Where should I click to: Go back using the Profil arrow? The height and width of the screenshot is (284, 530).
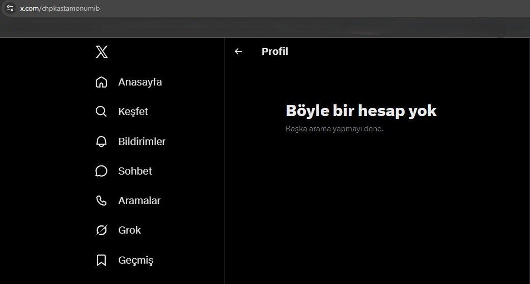pyautogui.click(x=238, y=51)
